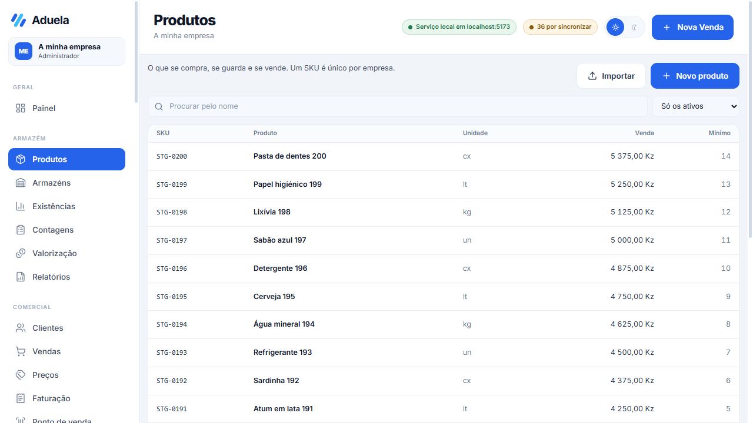This screenshot has height=423, width=753.
Task: Click product name Sardinha 192
Action: click(x=276, y=381)
